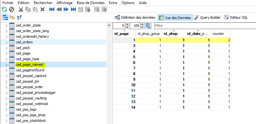Click the table icon of cad_paypal_ipn
The width and height of the screenshot is (256, 124).
point(12,81)
